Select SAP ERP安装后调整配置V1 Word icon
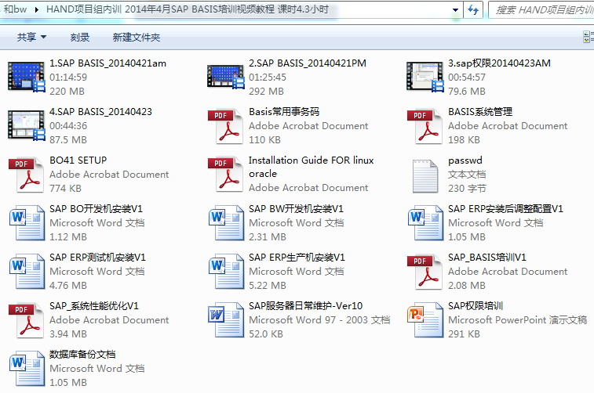Image resolution: width=594 pixels, height=393 pixels. [x=425, y=223]
